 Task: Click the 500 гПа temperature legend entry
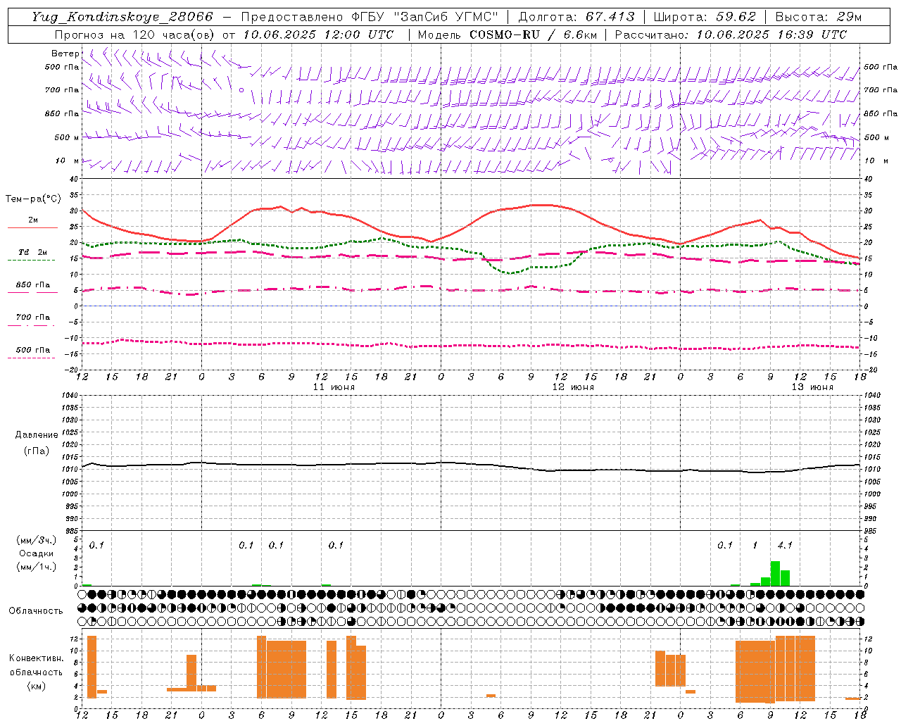(x=33, y=350)
